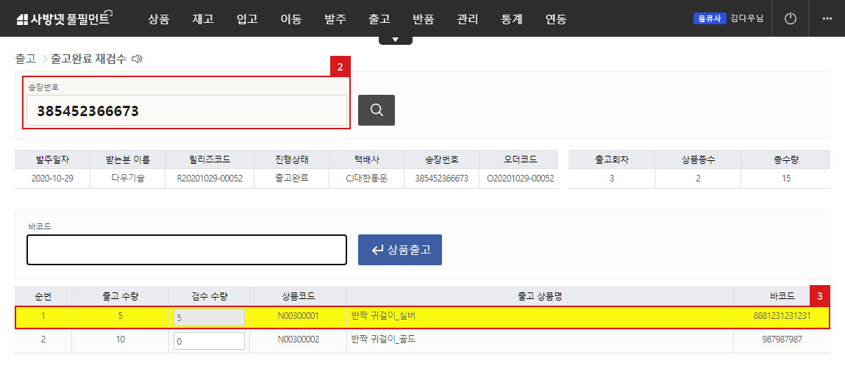
Task: Click 검수 수량 field for 반짝 귀걸이_골드
Action: click(209, 341)
